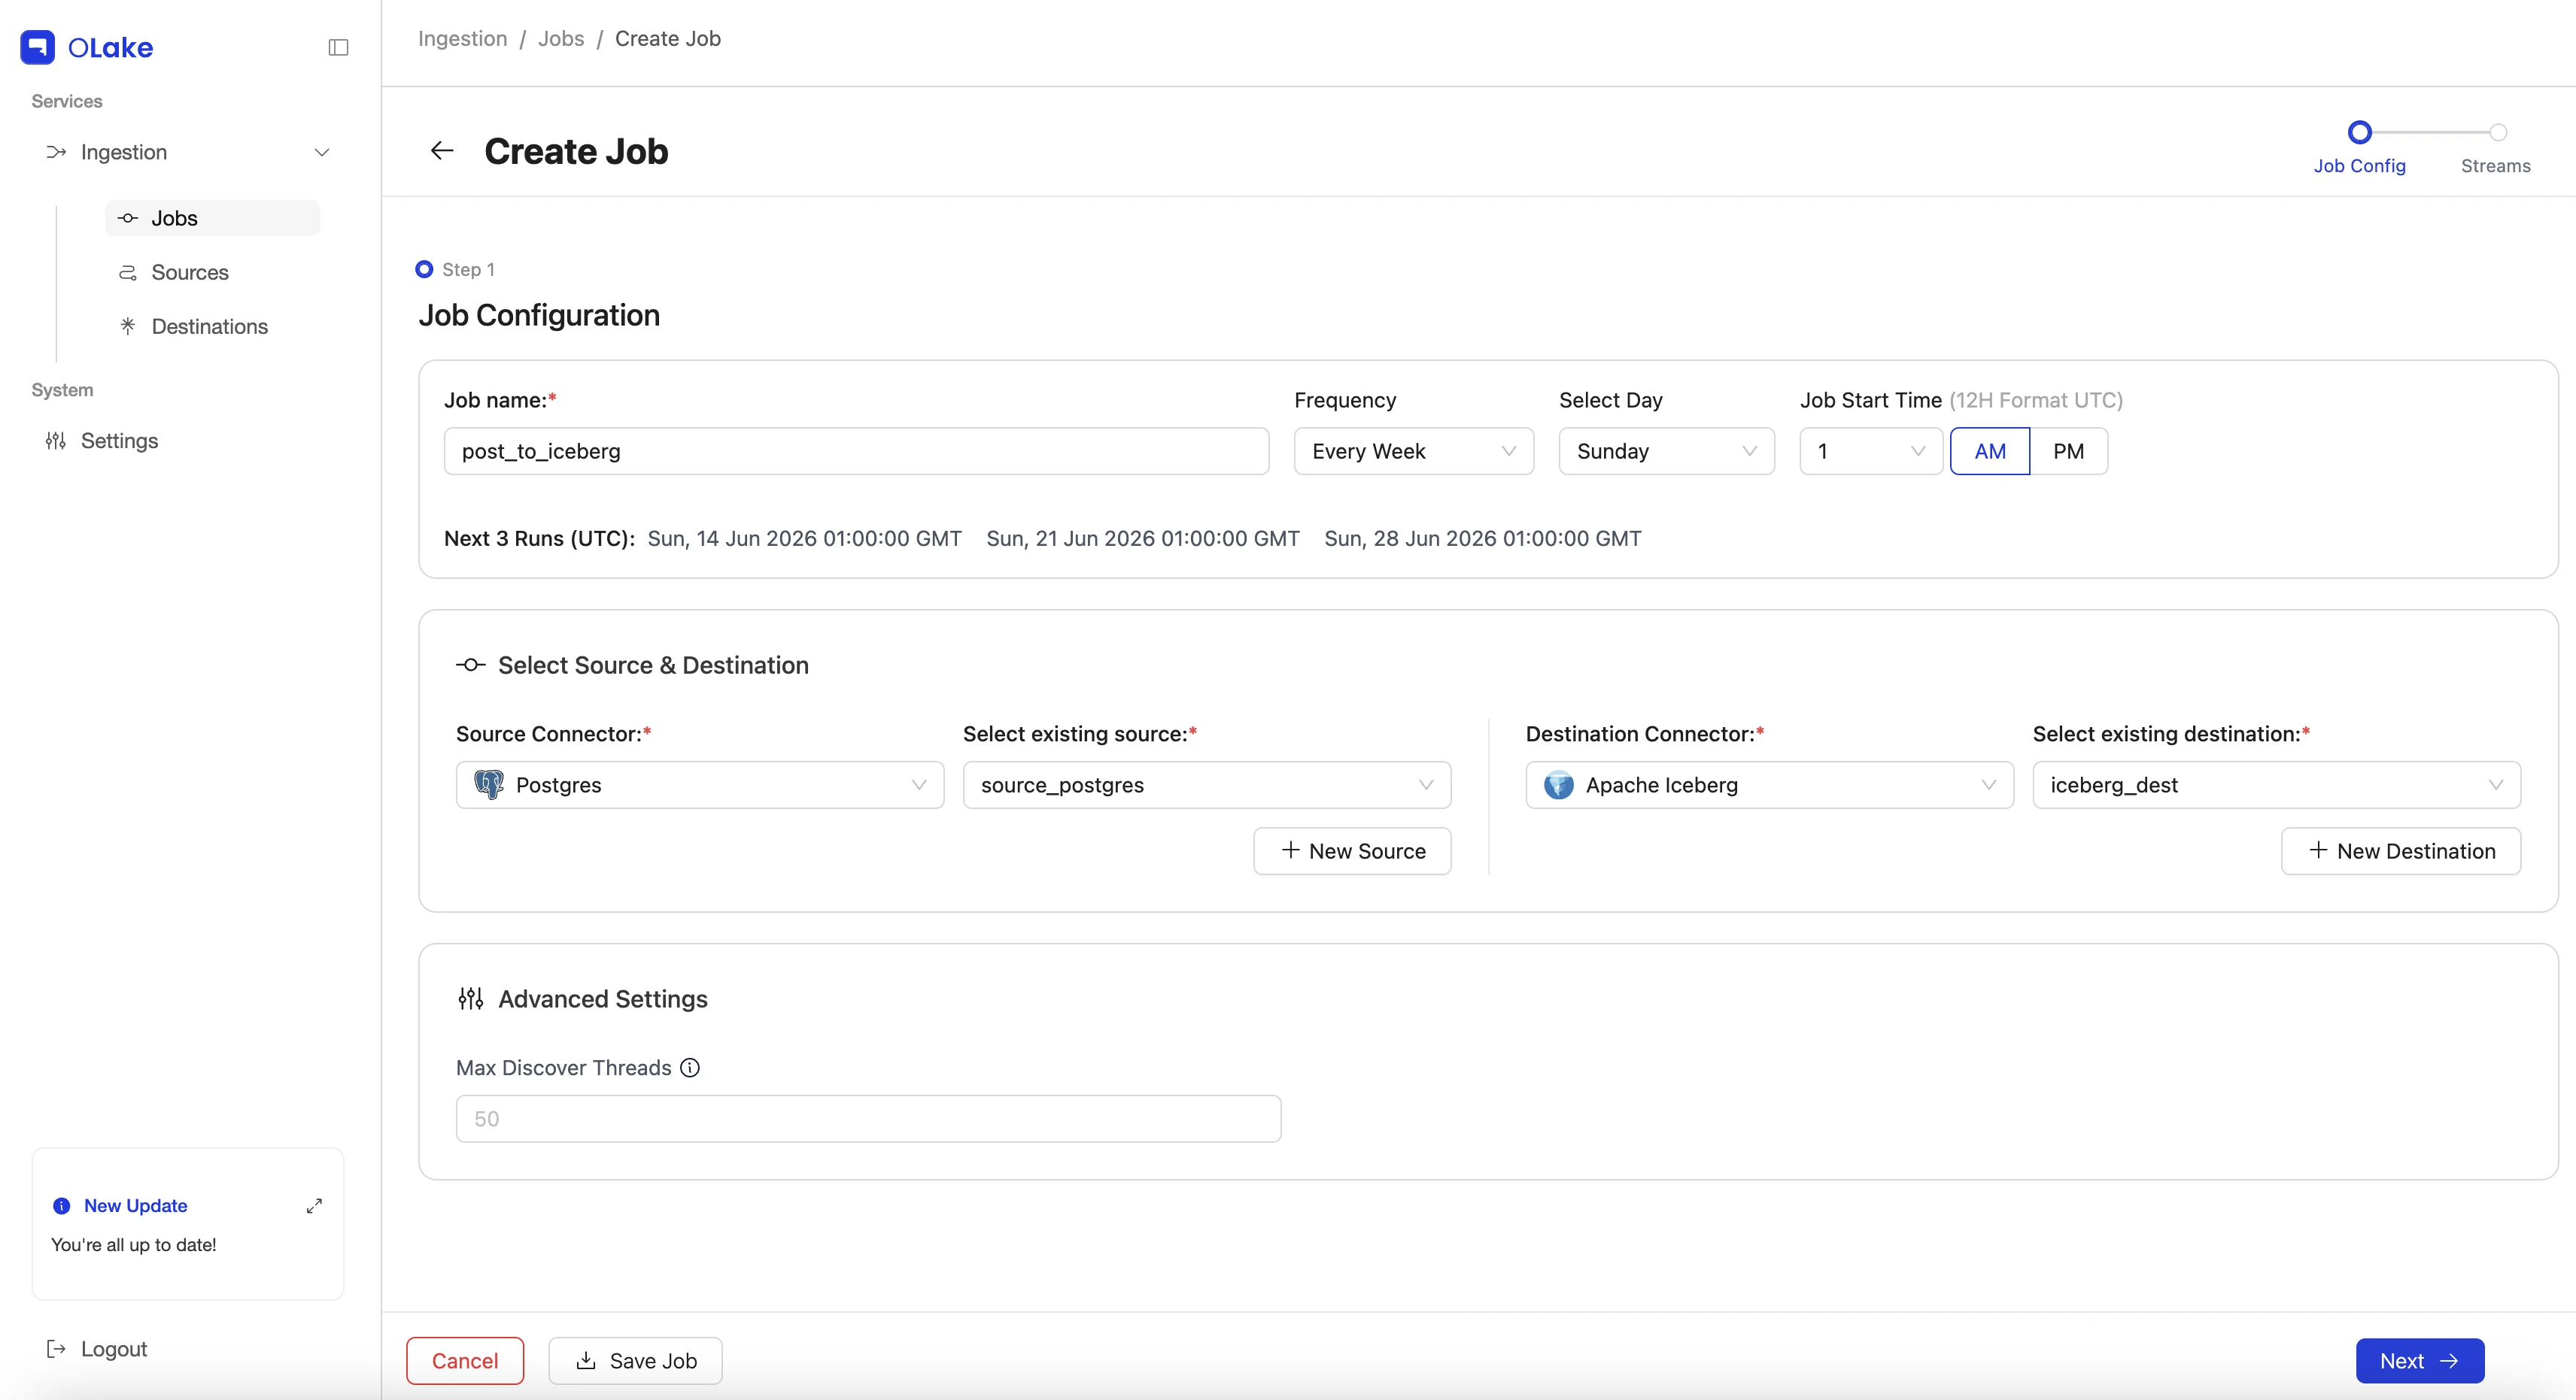Click the Postgres elephant icon
Screen dimensions: 2576x1400
(x=489, y=784)
